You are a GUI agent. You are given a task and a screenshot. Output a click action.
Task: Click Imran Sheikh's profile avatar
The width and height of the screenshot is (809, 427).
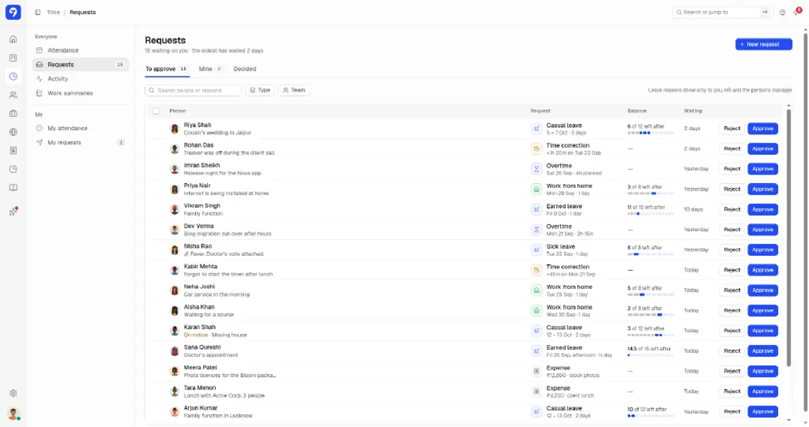pyautogui.click(x=175, y=169)
